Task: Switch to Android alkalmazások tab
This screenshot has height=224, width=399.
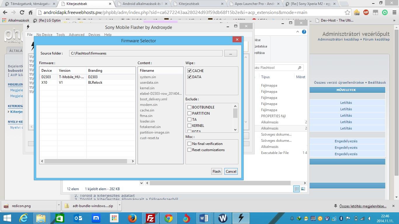Action: (142, 4)
